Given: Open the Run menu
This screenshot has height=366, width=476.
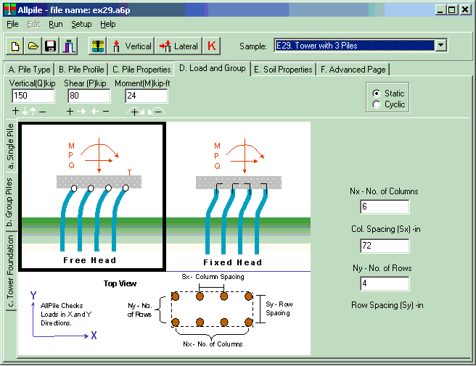Looking at the screenshot, I should [x=56, y=24].
